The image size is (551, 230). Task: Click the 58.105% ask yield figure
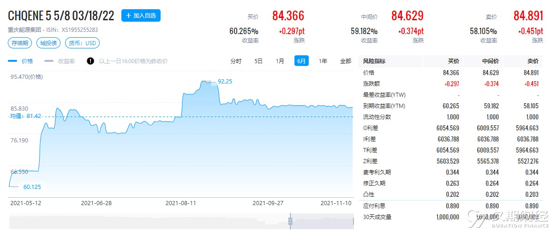click(483, 31)
